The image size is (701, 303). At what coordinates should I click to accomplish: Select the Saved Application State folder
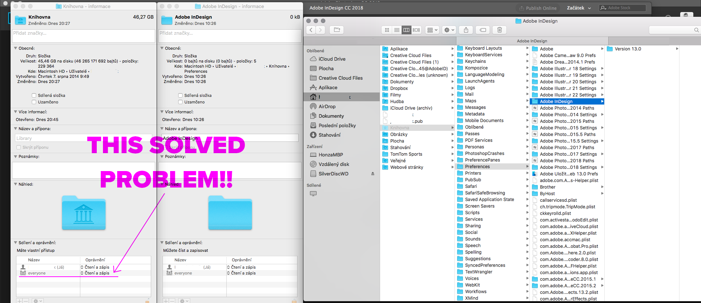(493, 200)
